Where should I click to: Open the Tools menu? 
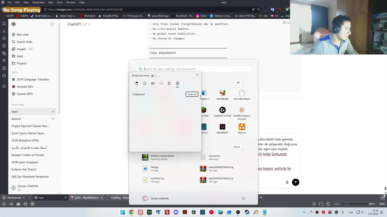pos(60,2)
